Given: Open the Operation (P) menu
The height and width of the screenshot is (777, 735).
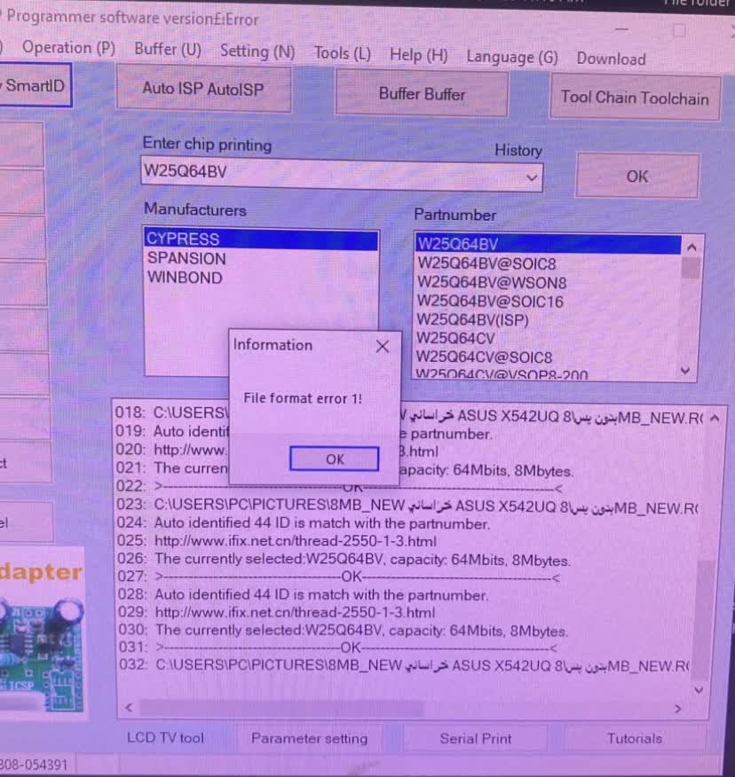Looking at the screenshot, I should 68,48.
